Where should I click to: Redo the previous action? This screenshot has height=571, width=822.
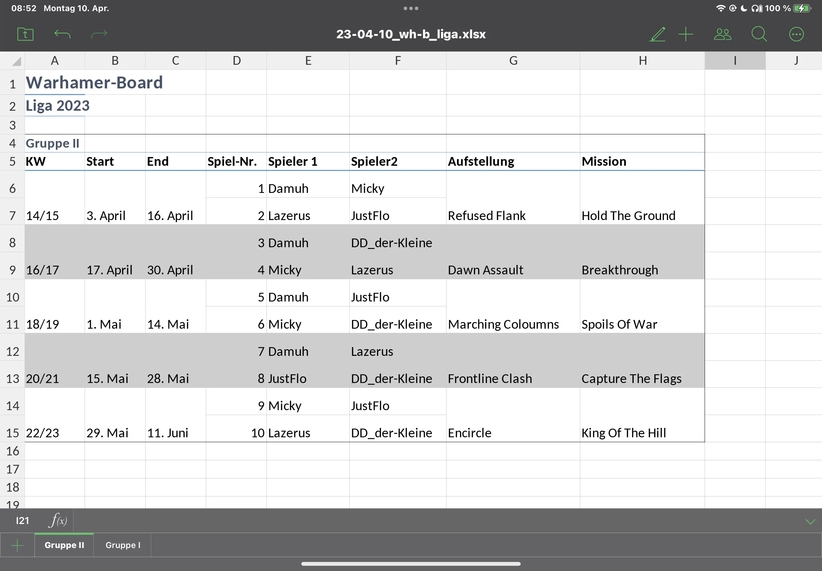point(99,34)
